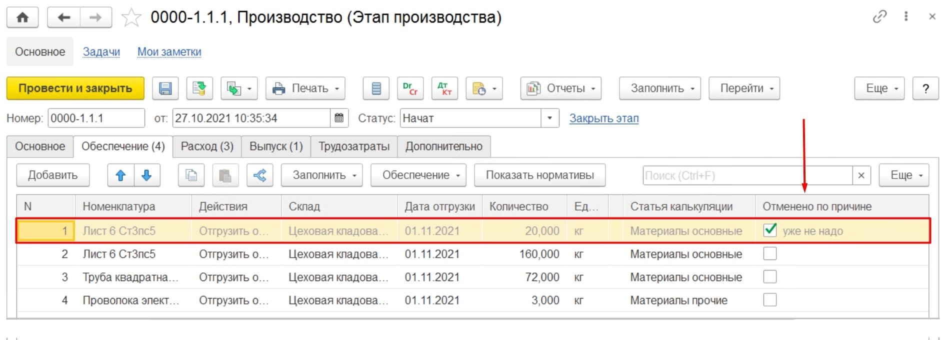This screenshot has width=944, height=340.
Task: Open help with question mark button
Action: [x=926, y=88]
